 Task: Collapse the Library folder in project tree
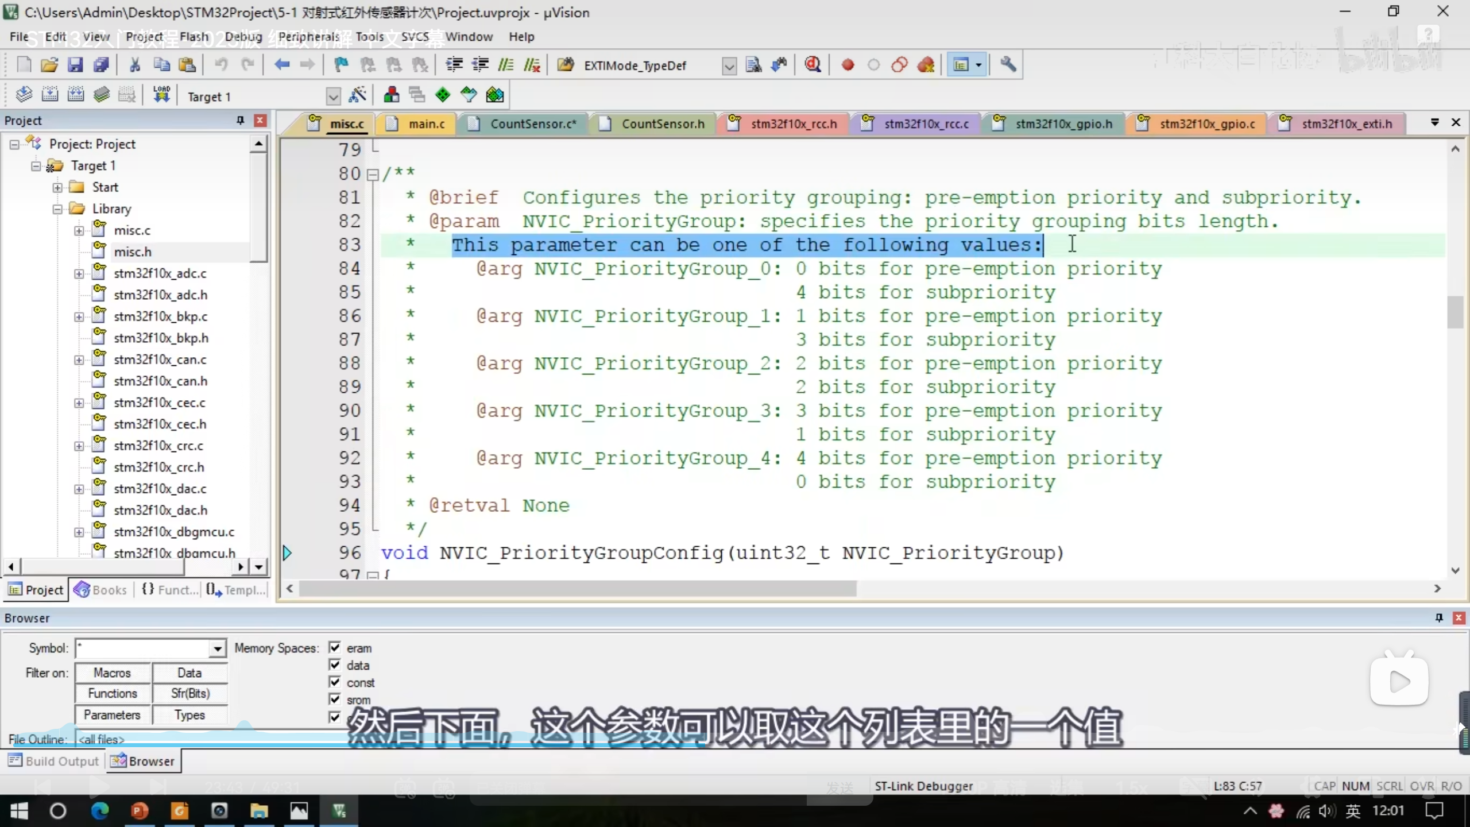57,209
